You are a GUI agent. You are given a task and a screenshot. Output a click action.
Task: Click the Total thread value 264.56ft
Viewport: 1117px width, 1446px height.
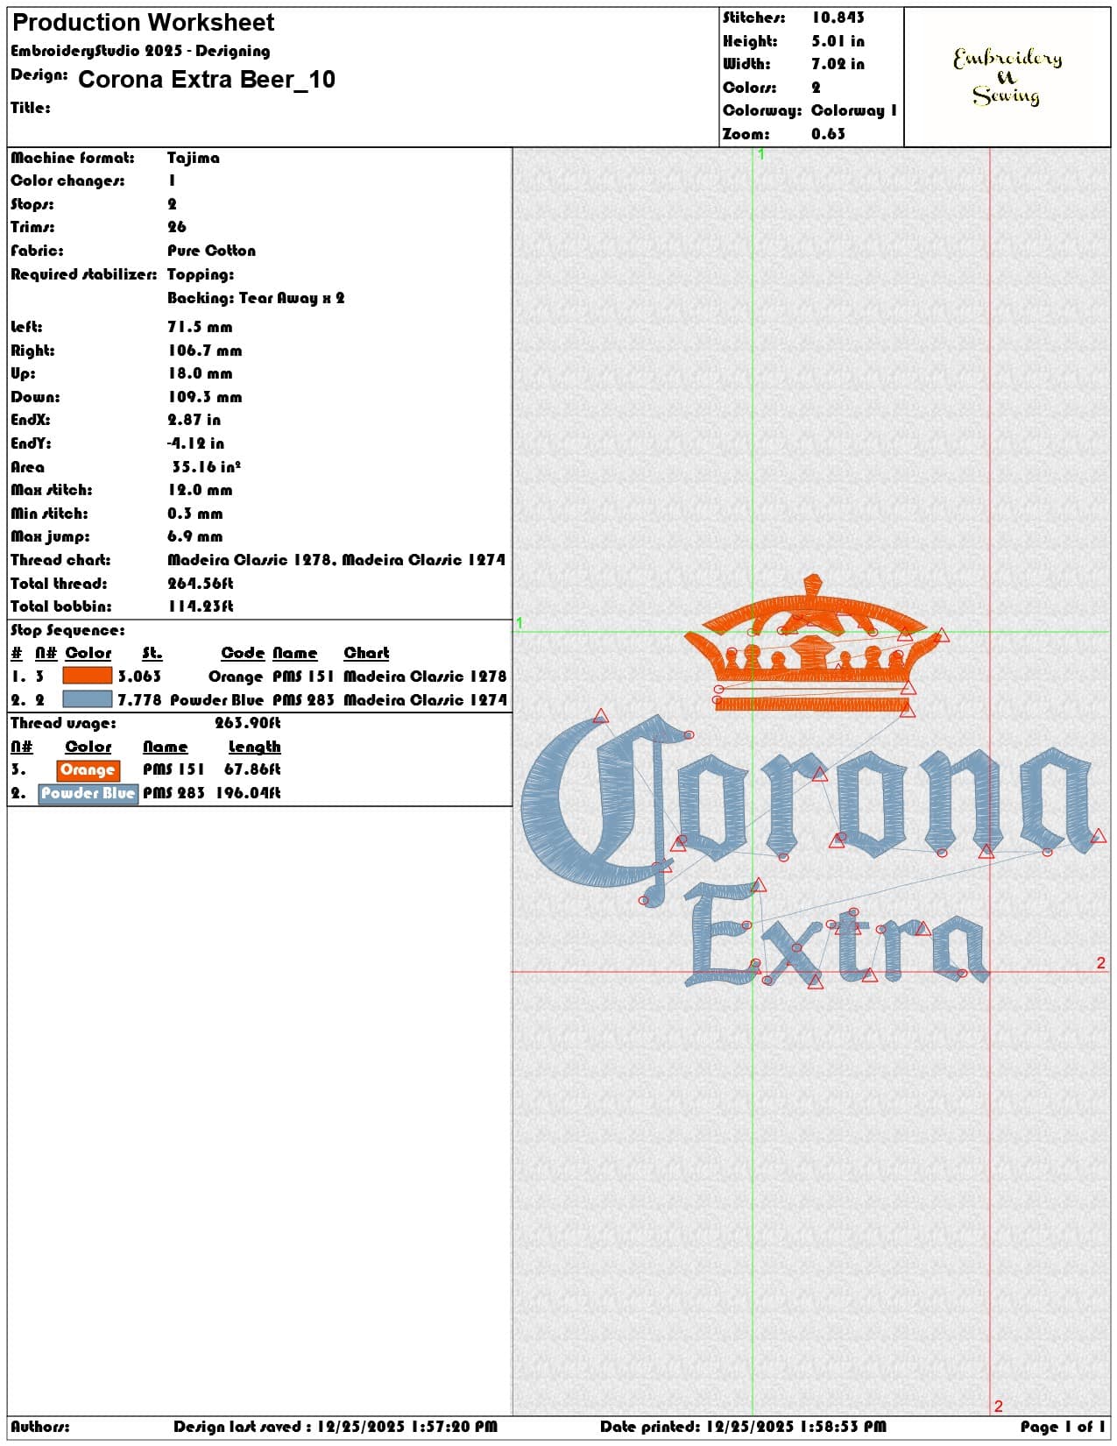coord(200,584)
